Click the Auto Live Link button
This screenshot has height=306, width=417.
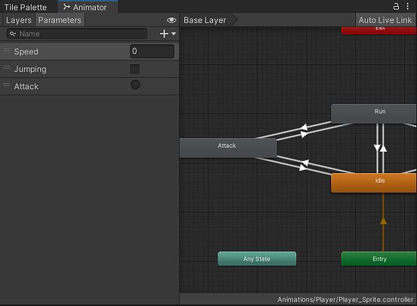coord(385,20)
